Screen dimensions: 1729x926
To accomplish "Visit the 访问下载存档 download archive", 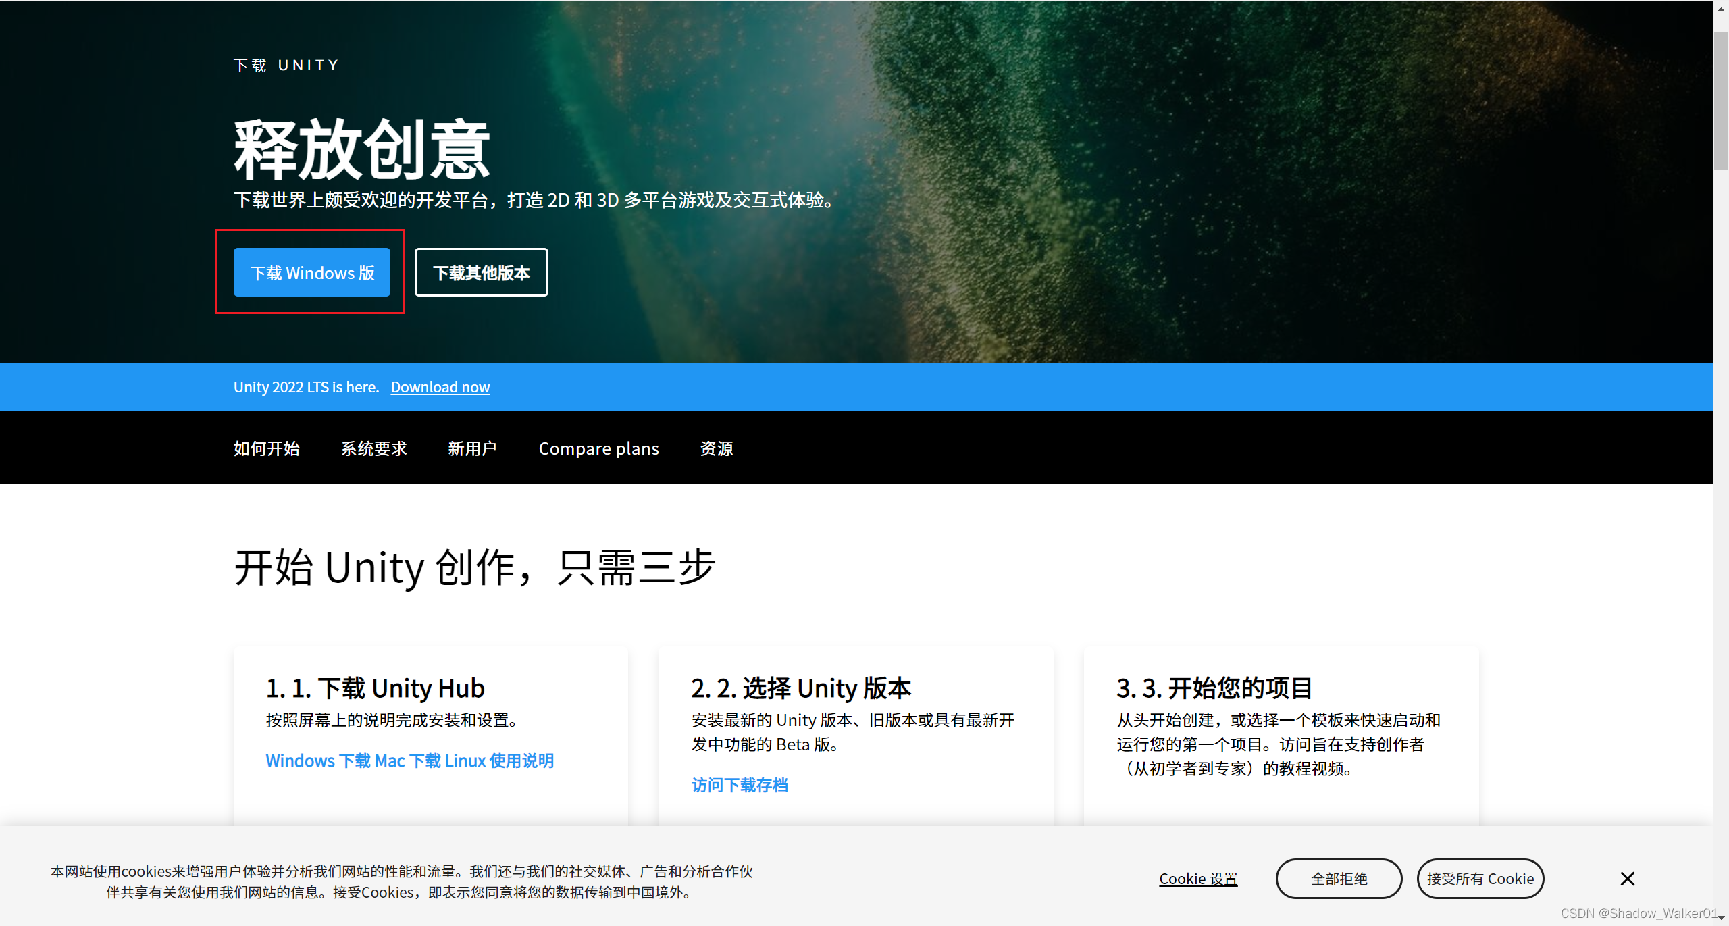I will (739, 785).
